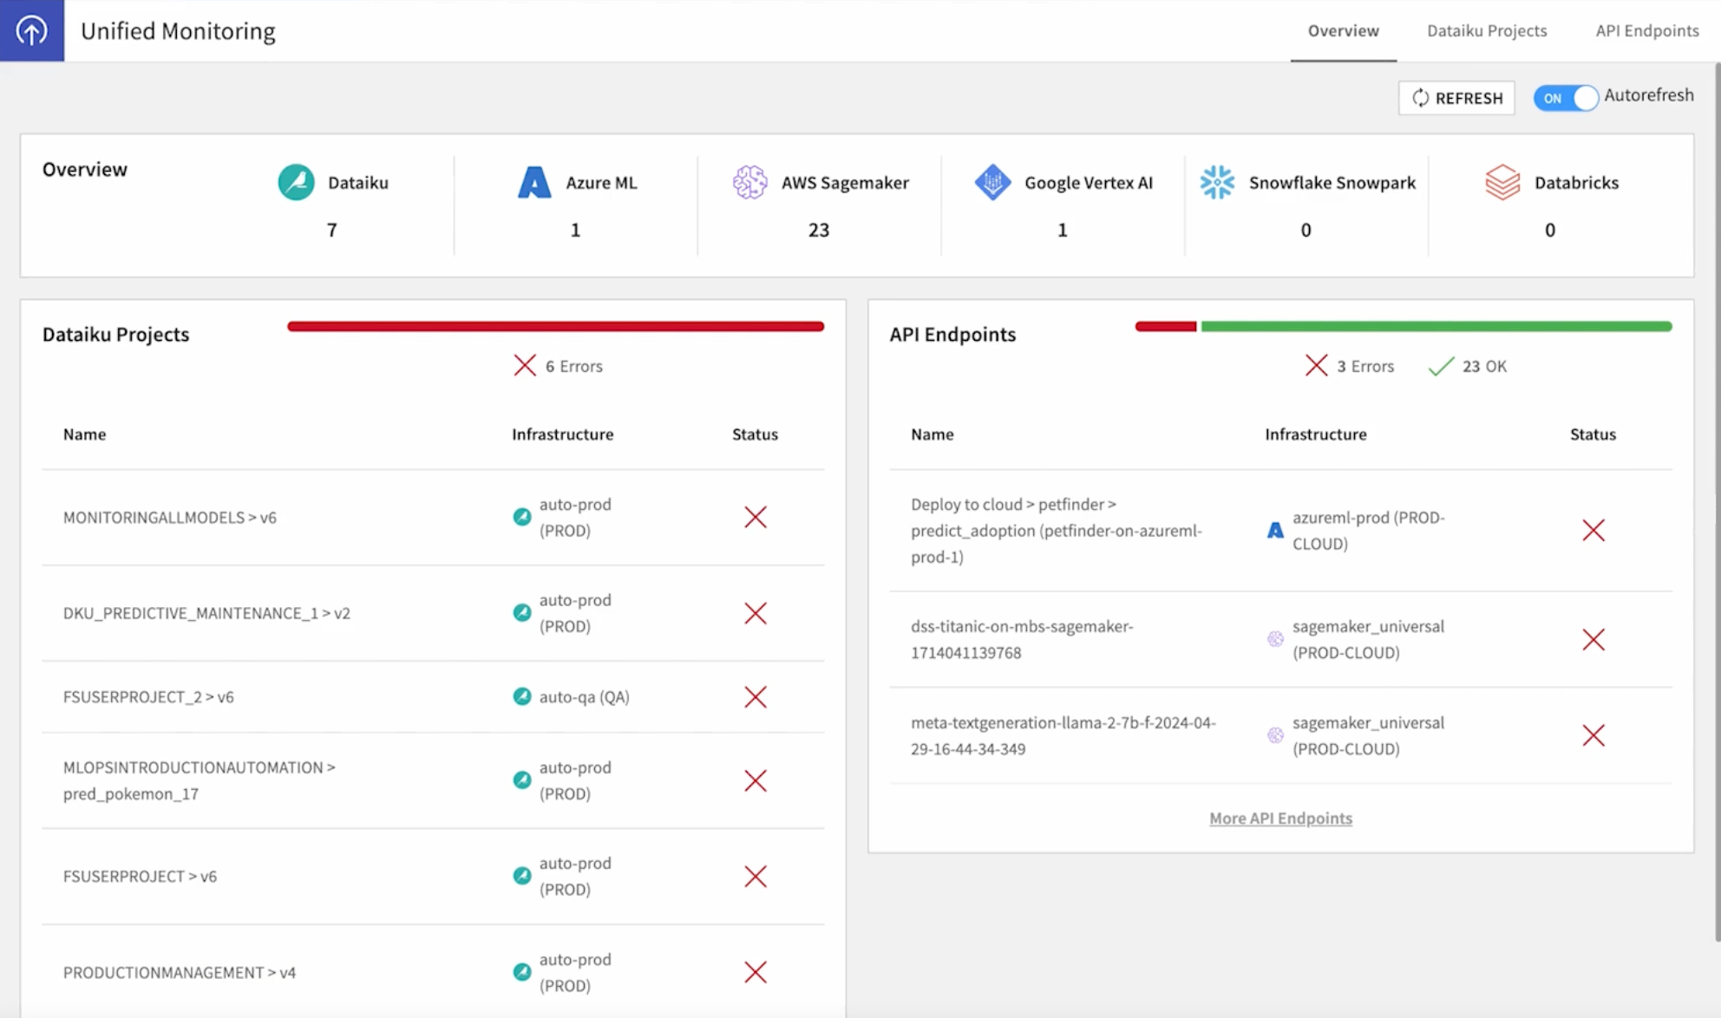
Task: Click the azureml-prod infrastructure icon for petfinder
Action: click(x=1273, y=530)
